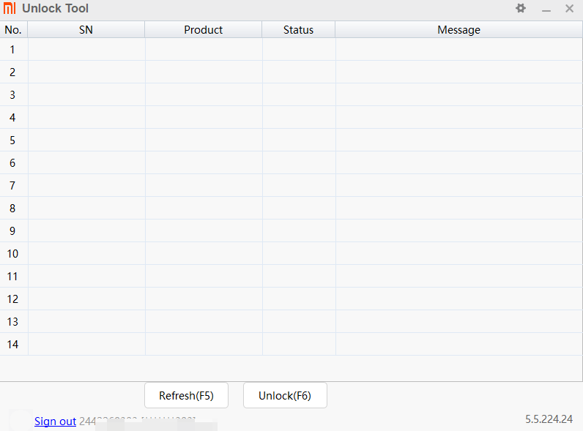The width and height of the screenshot is (583, 431).
Task: Select row number 5 in the table
Action: click(x=12, y=140)
